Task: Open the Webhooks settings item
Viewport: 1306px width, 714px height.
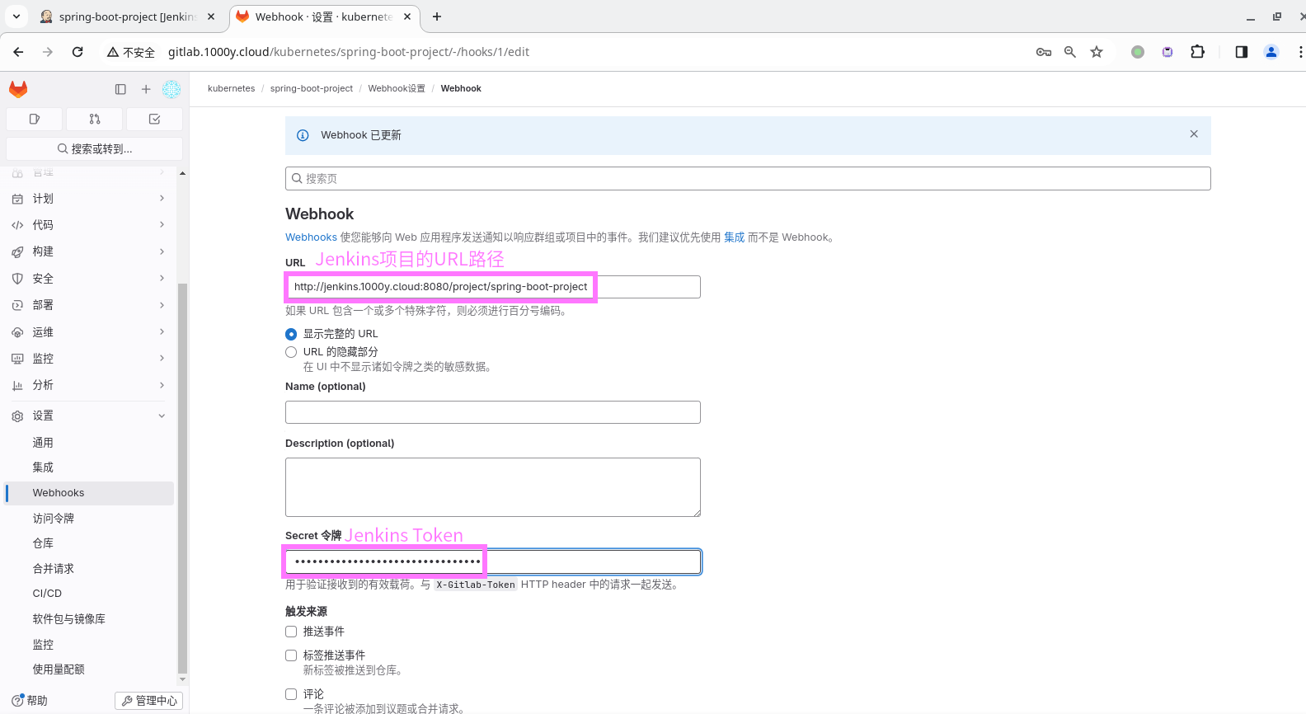Action: (x=89, y=493)
